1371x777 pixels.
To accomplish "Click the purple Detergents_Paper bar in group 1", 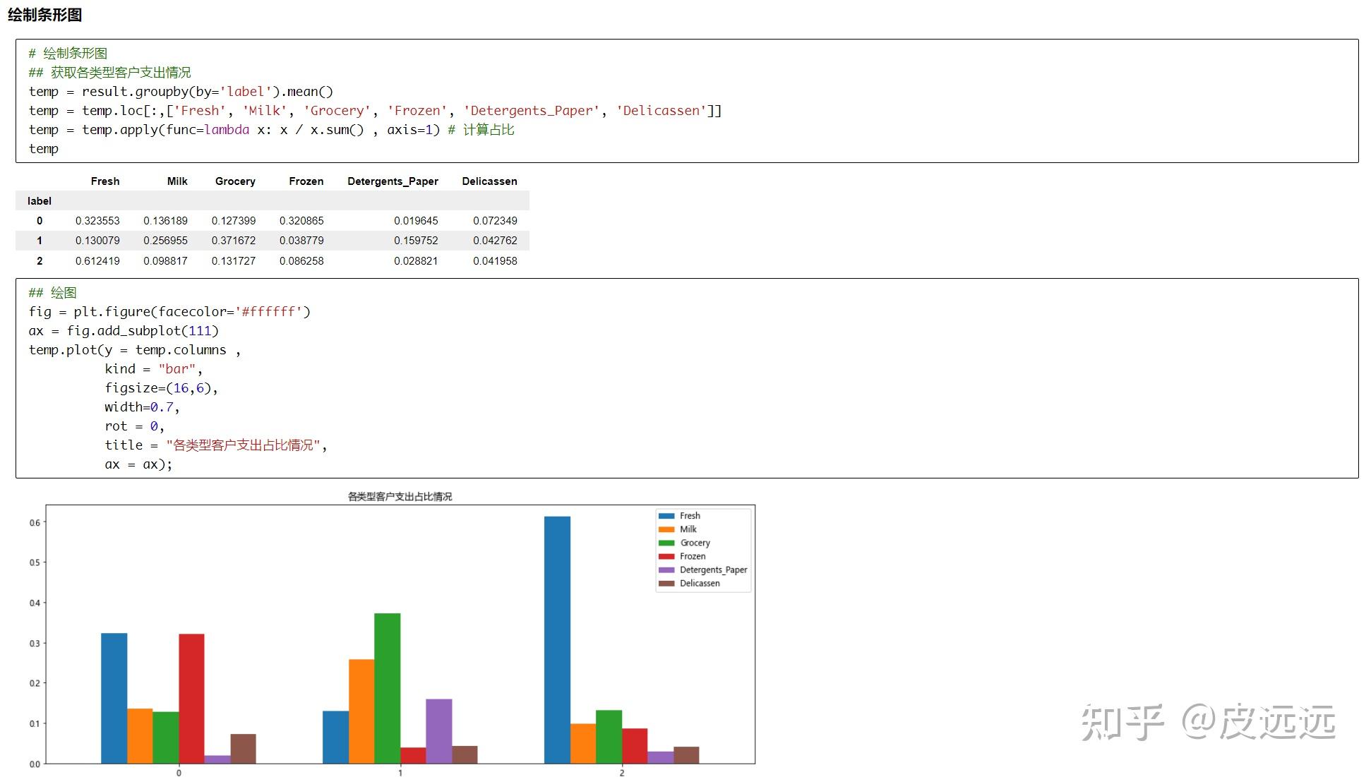I will pyautogui.click(x=439, y=731).
